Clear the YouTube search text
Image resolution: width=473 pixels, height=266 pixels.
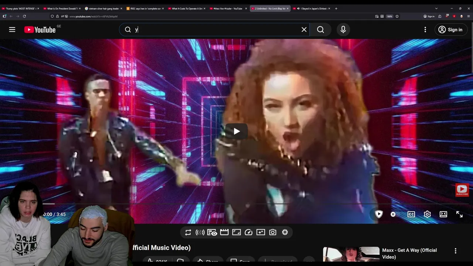(x=304, y=30)
